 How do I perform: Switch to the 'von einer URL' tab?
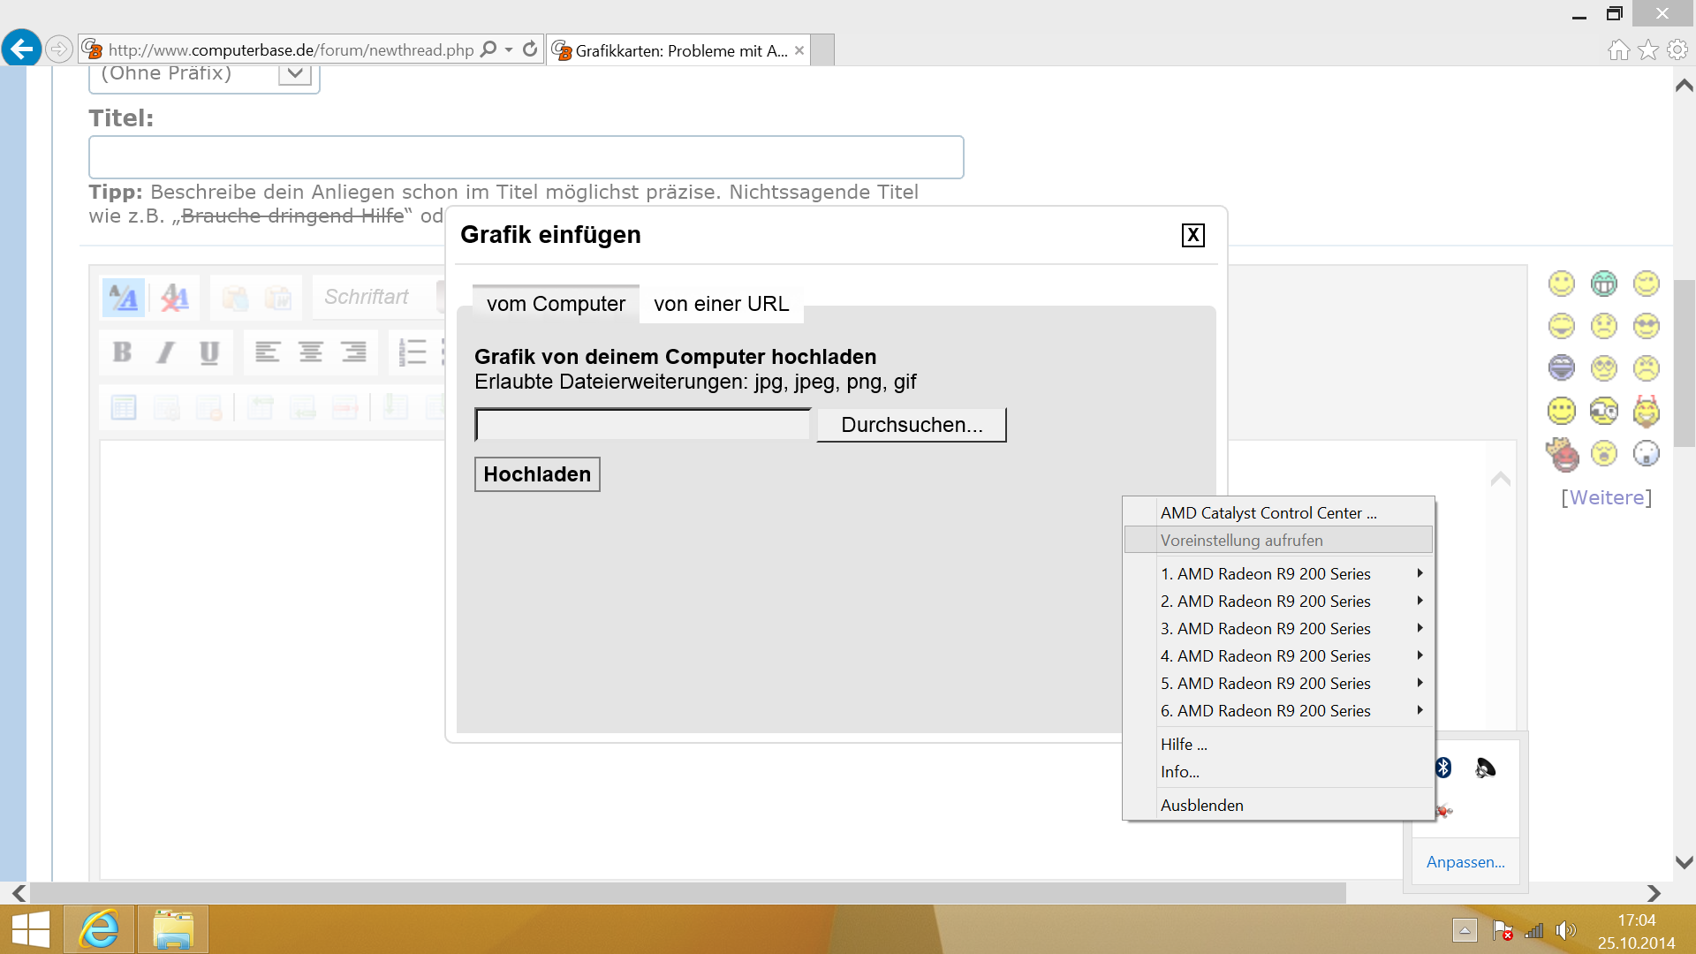(x=721, y=304)
